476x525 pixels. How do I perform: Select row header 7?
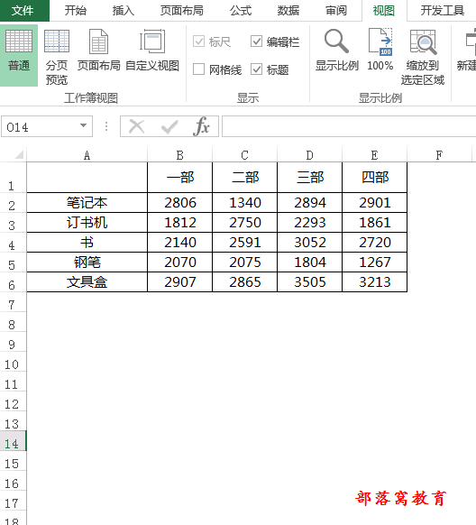pos(12,305)
